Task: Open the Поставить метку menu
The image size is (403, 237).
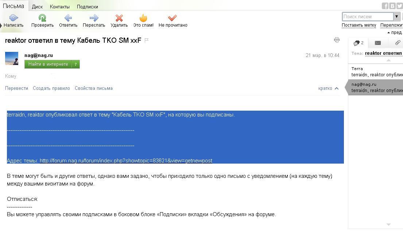Action: (x=359, y=25)
